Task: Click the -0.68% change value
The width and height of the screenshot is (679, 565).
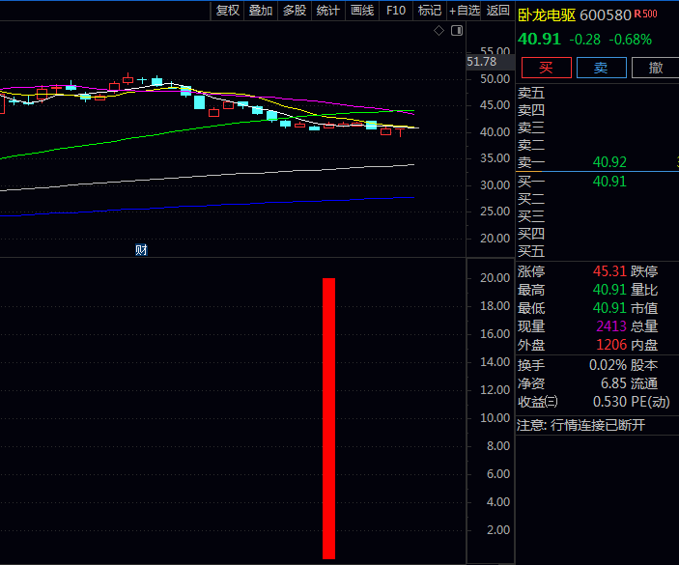Action: [630, 40]
